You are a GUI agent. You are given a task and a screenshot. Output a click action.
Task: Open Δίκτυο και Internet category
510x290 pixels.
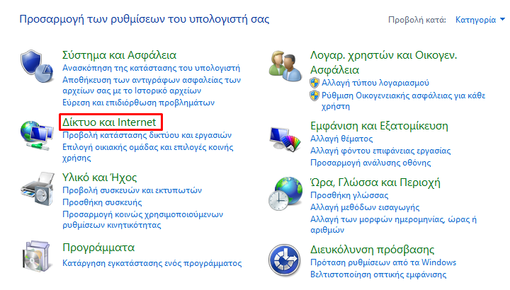109,122
